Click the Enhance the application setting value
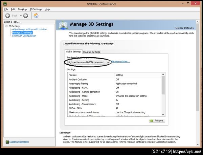The image size is (203, 155). 131,96
